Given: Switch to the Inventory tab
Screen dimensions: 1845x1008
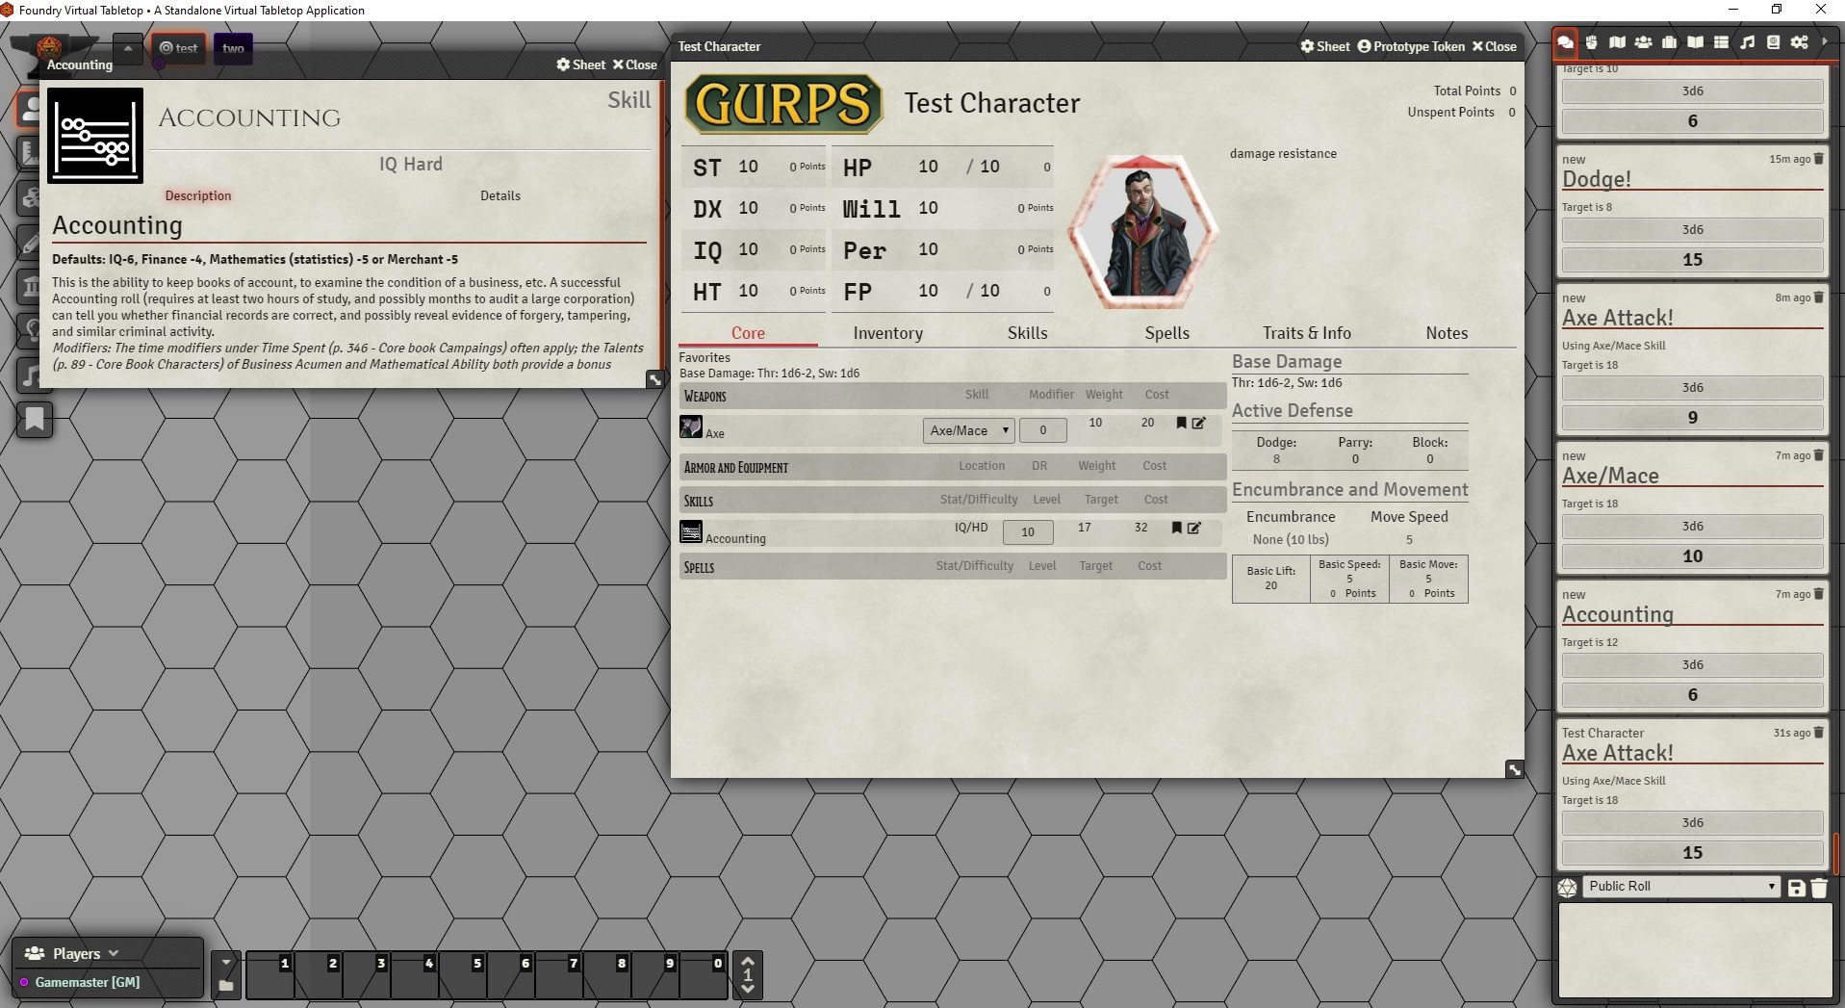Looking at the screenshot, I should click(x=887, y=333).
